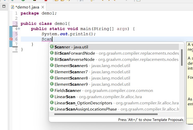Click the underlined 'Scan' text on line 6
193x130 pixels.
click(47, 39)
